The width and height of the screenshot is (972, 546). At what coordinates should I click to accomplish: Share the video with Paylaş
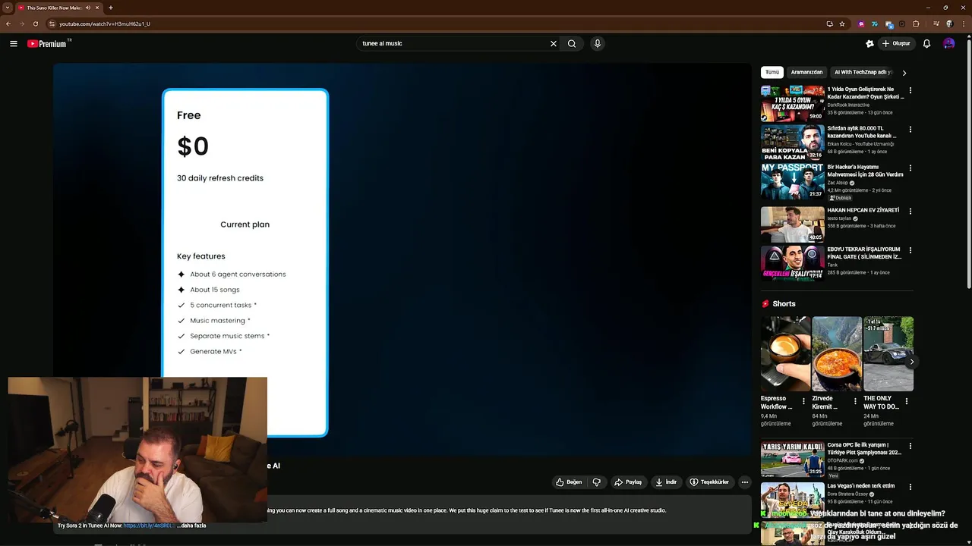click(628, 482)
